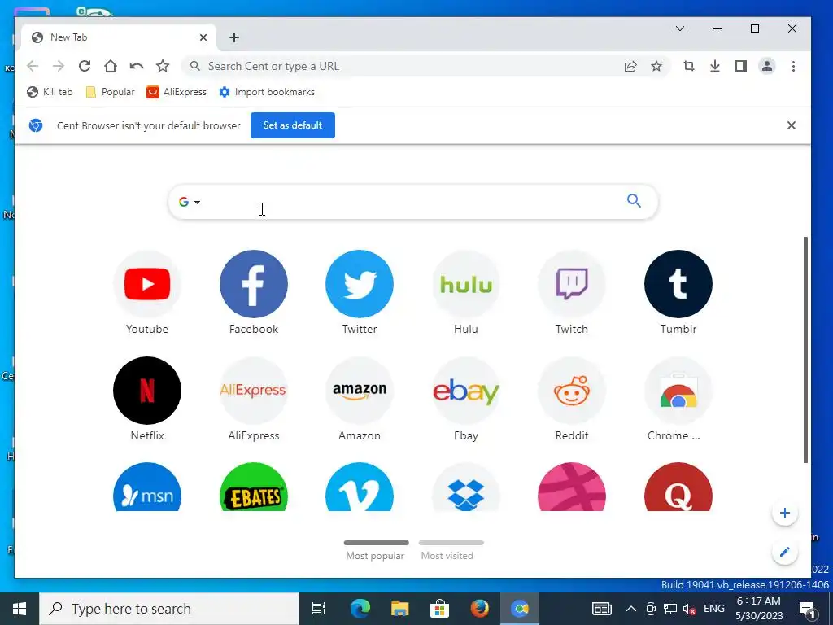Open File Explorer from taskbar
Screen dimensions: 833x625
click(399, 609)
